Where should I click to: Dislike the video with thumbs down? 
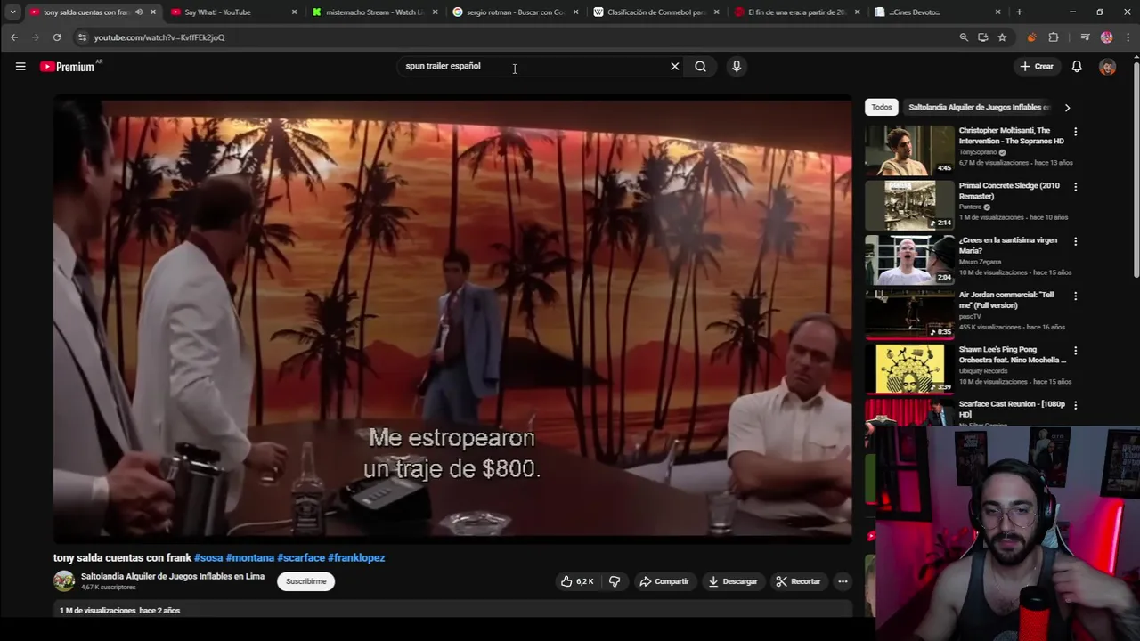point(615,581)
